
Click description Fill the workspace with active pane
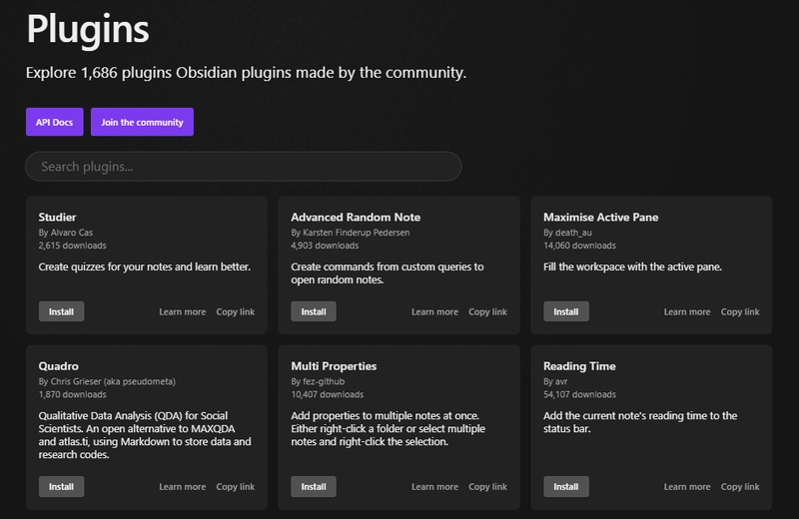[633, 266]
